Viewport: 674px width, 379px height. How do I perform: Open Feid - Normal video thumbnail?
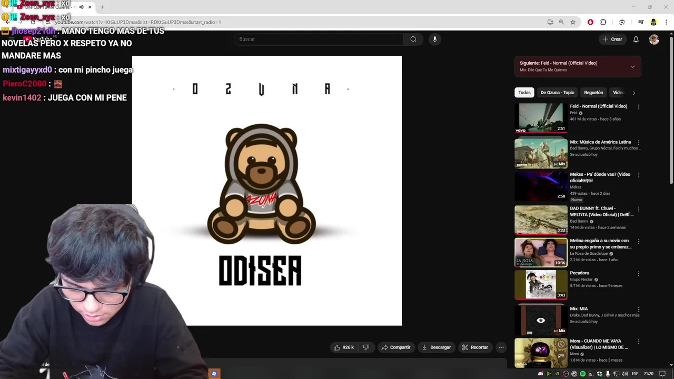pyautogui.click(x=541, y=118)
